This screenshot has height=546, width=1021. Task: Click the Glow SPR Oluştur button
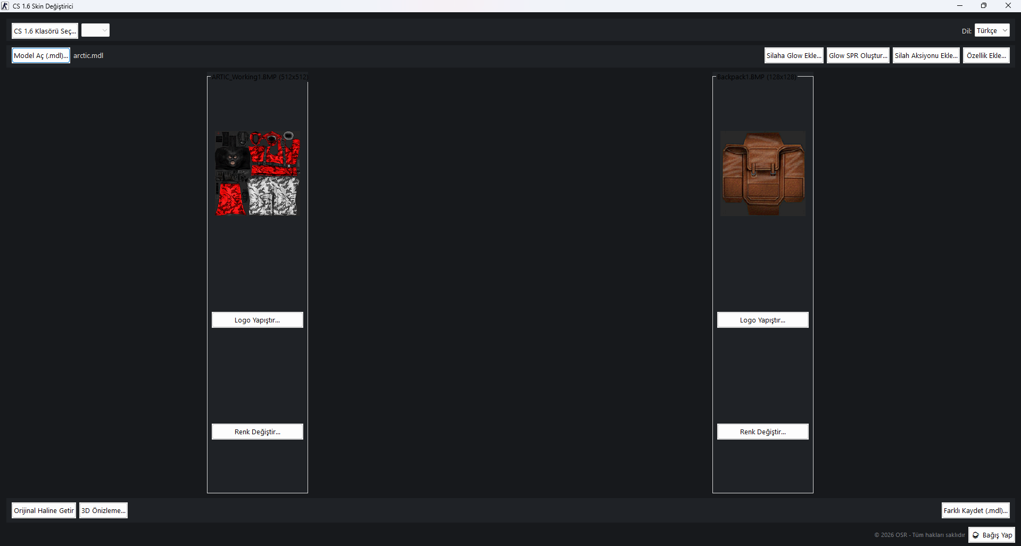point(858,55)
